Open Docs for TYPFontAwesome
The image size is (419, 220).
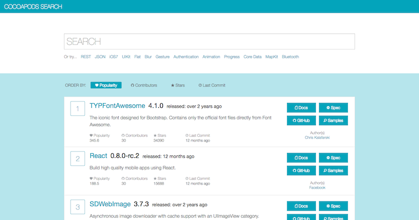(301, 108)
